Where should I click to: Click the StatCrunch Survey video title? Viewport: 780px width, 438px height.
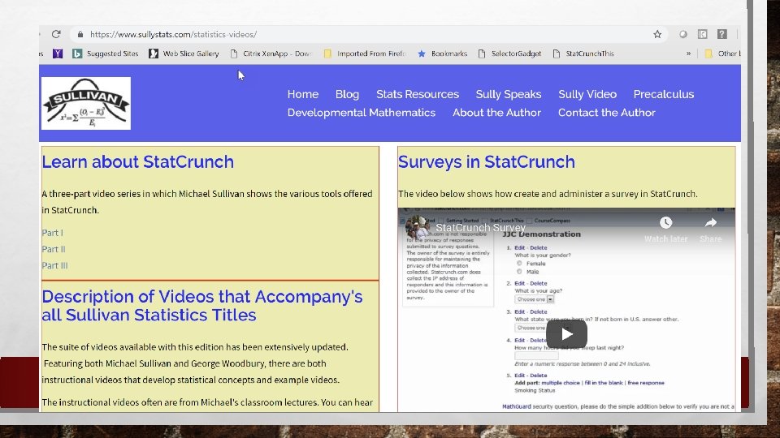tap(480, 228)
